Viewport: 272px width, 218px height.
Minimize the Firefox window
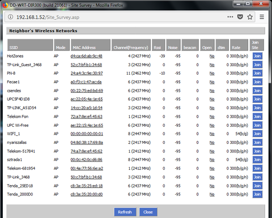coord(239,3)
